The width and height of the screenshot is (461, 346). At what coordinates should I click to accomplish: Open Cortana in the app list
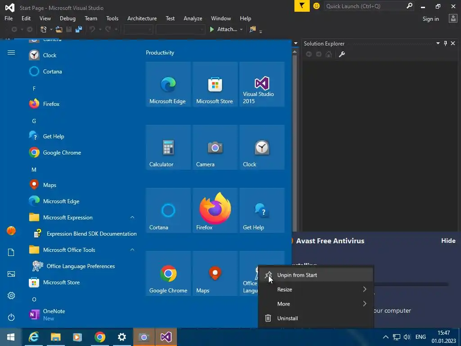click(x=82, y=72)
